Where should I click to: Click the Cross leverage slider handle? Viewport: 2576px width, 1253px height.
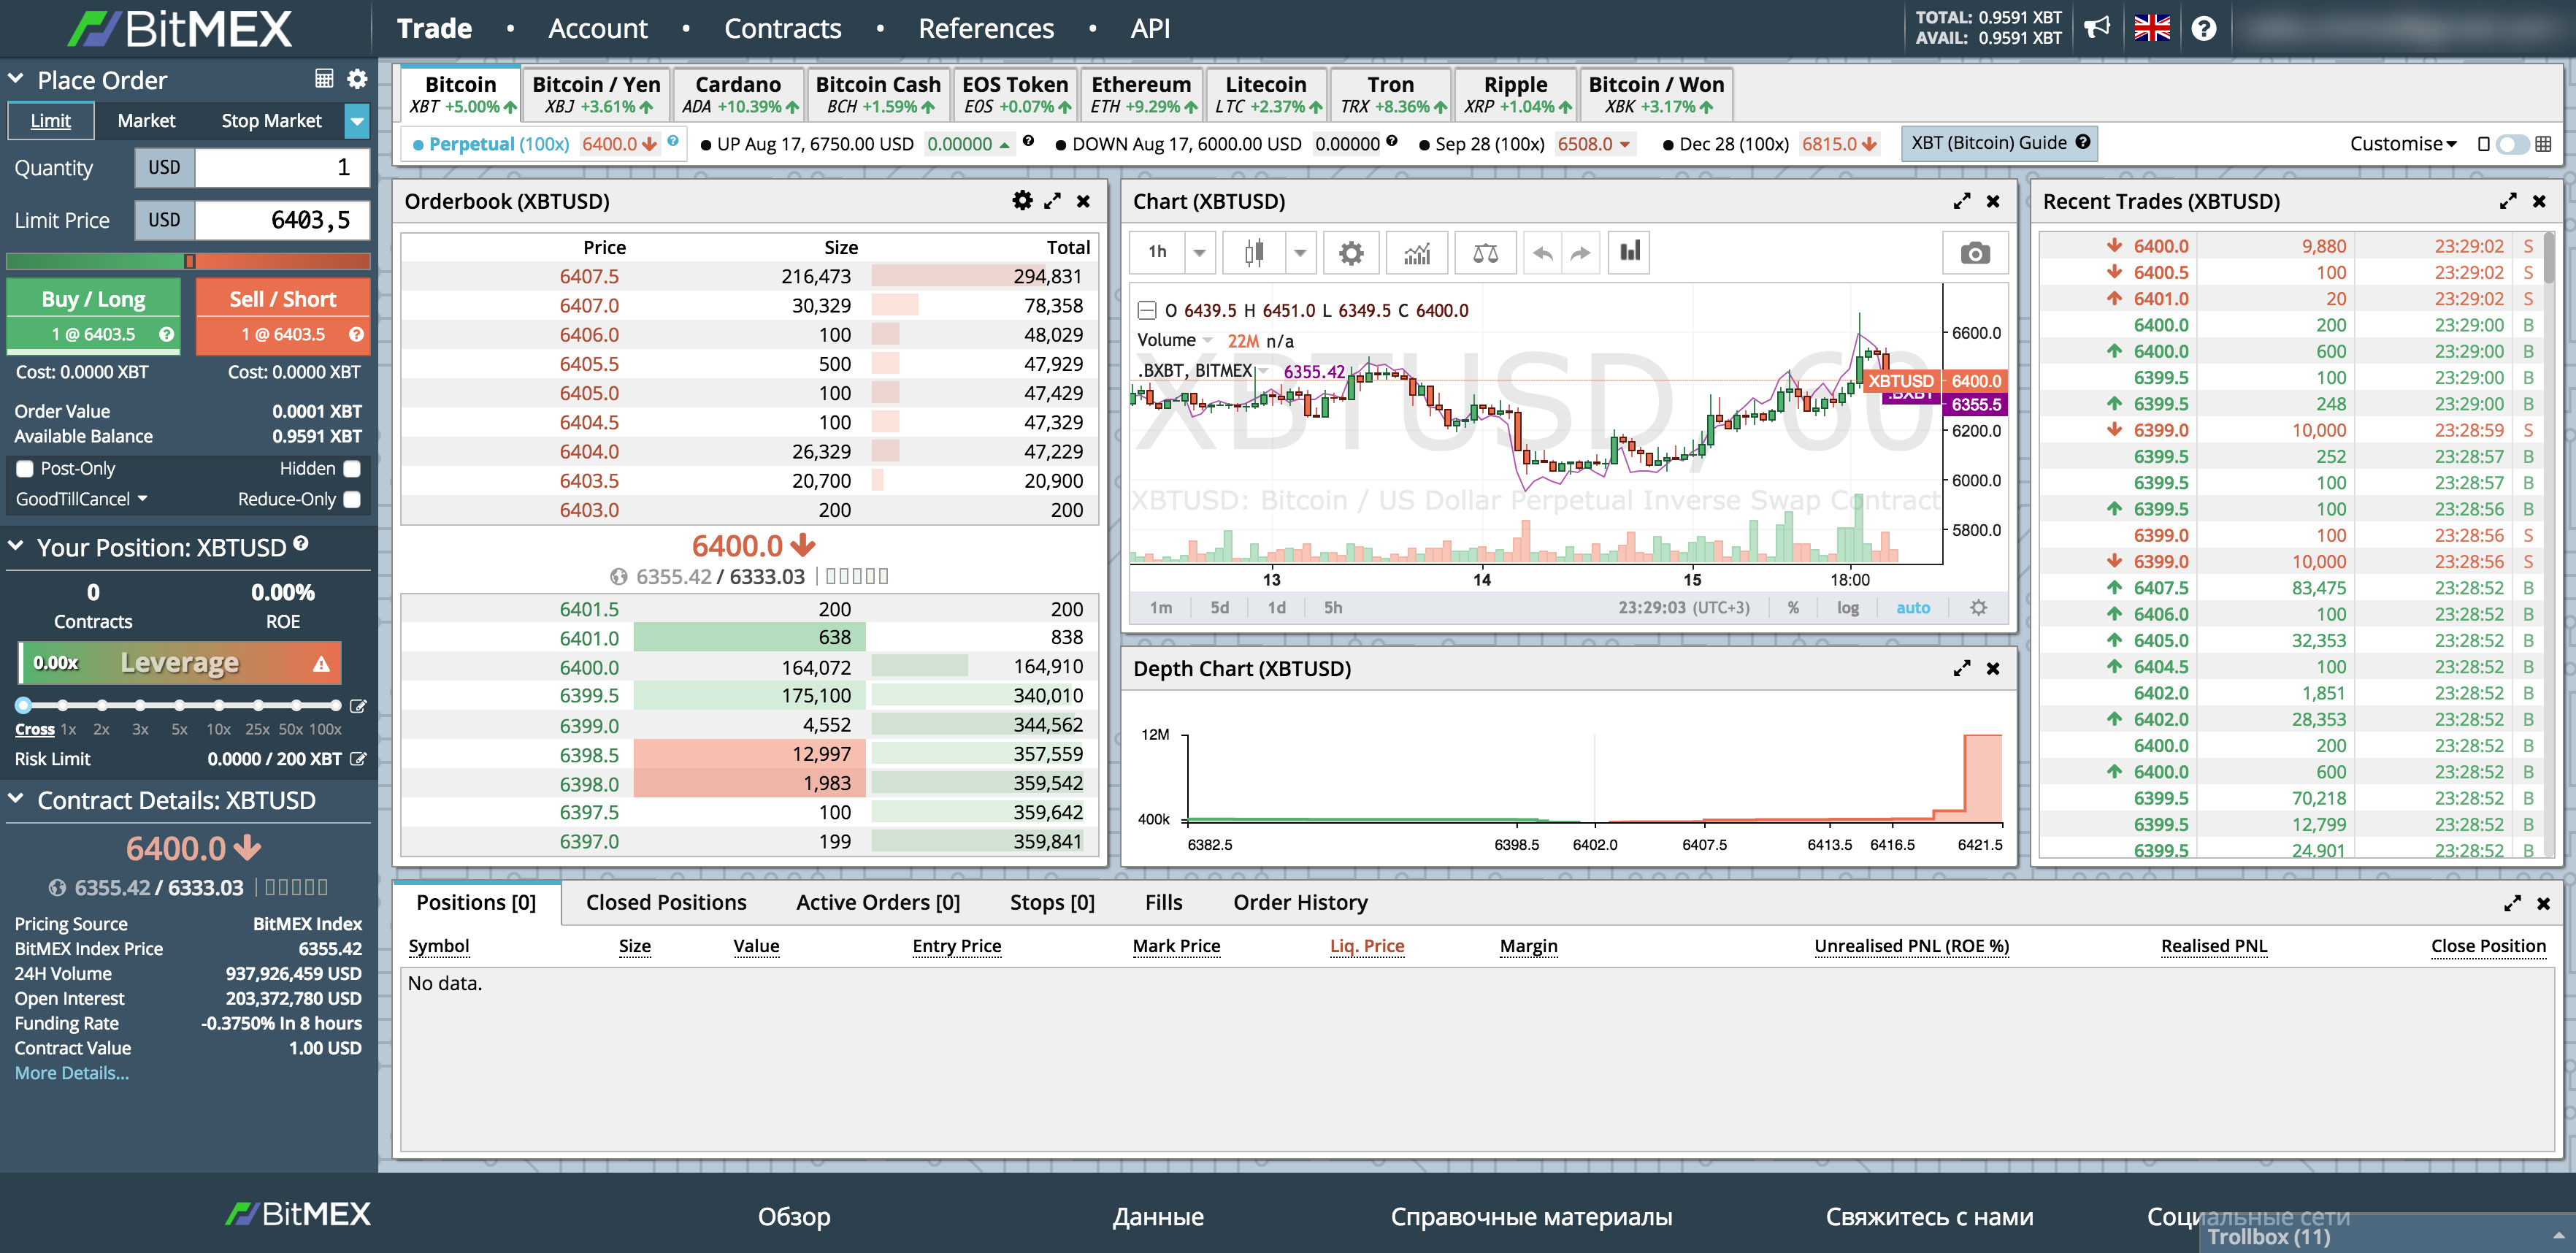(24, 705)
